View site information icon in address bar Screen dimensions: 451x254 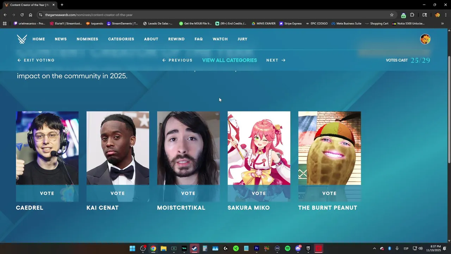[41, 15]
